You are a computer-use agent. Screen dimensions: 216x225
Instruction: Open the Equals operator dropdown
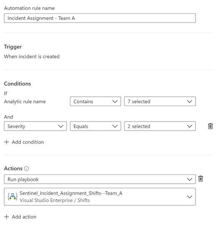95,126
